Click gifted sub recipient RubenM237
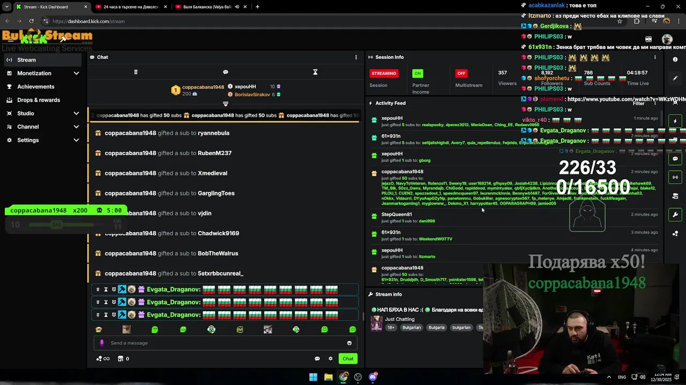 click(214, 153)
